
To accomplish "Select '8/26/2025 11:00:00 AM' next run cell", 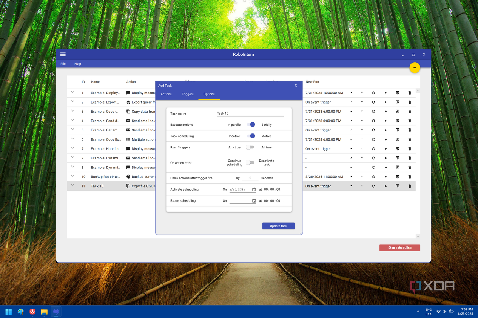I will click(324, 177).
